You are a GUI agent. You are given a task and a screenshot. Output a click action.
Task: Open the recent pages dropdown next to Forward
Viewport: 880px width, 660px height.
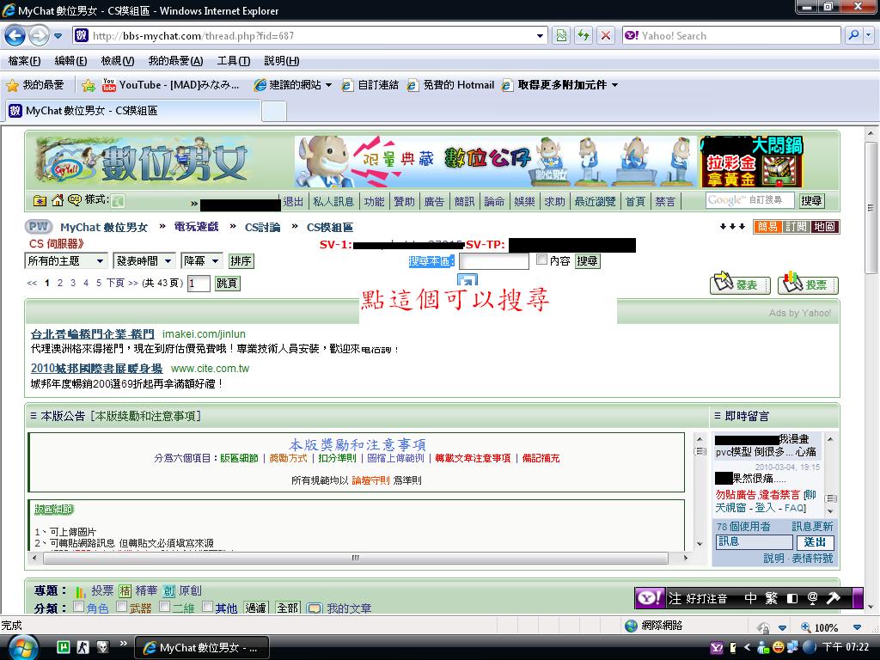click(x=58, y=36)
